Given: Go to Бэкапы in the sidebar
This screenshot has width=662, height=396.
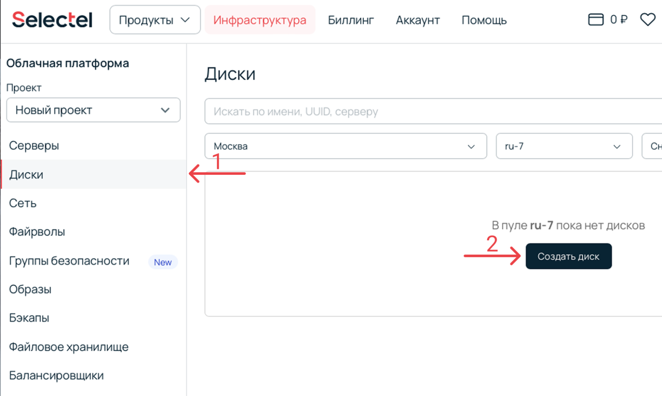Looking at the screenshot, I should pos(29,318).
